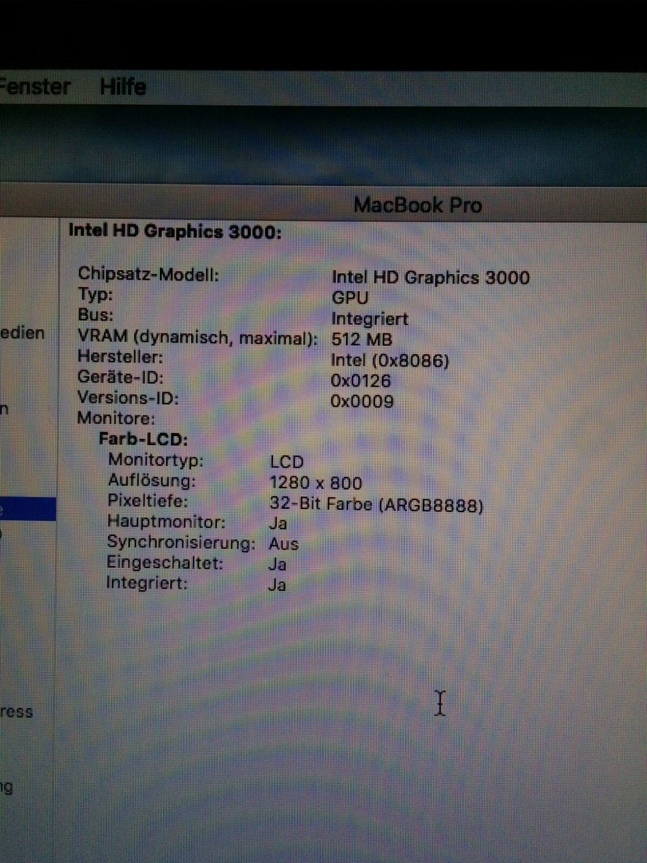Select the 512 MB value
This screenshot has height=863, width=647.
pyautogui.click(x=362, y=339)
